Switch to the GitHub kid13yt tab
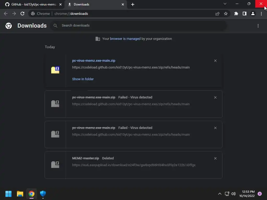 click(32, 4)
